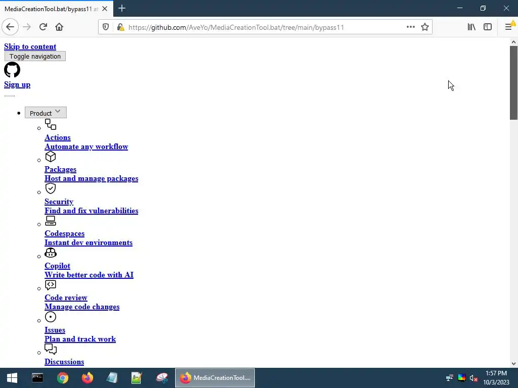518x388 pixels.
Task: Click the Packages cube icon
Action: point(51,157)
